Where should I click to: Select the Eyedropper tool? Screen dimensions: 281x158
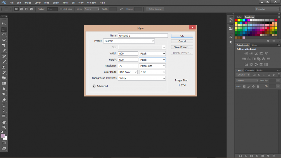[x=4, y=51]
